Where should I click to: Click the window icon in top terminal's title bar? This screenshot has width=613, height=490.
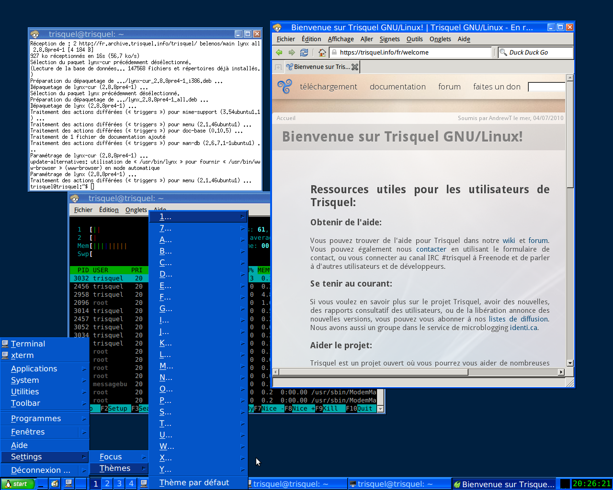pyautogui.click(x=35, y=34)
